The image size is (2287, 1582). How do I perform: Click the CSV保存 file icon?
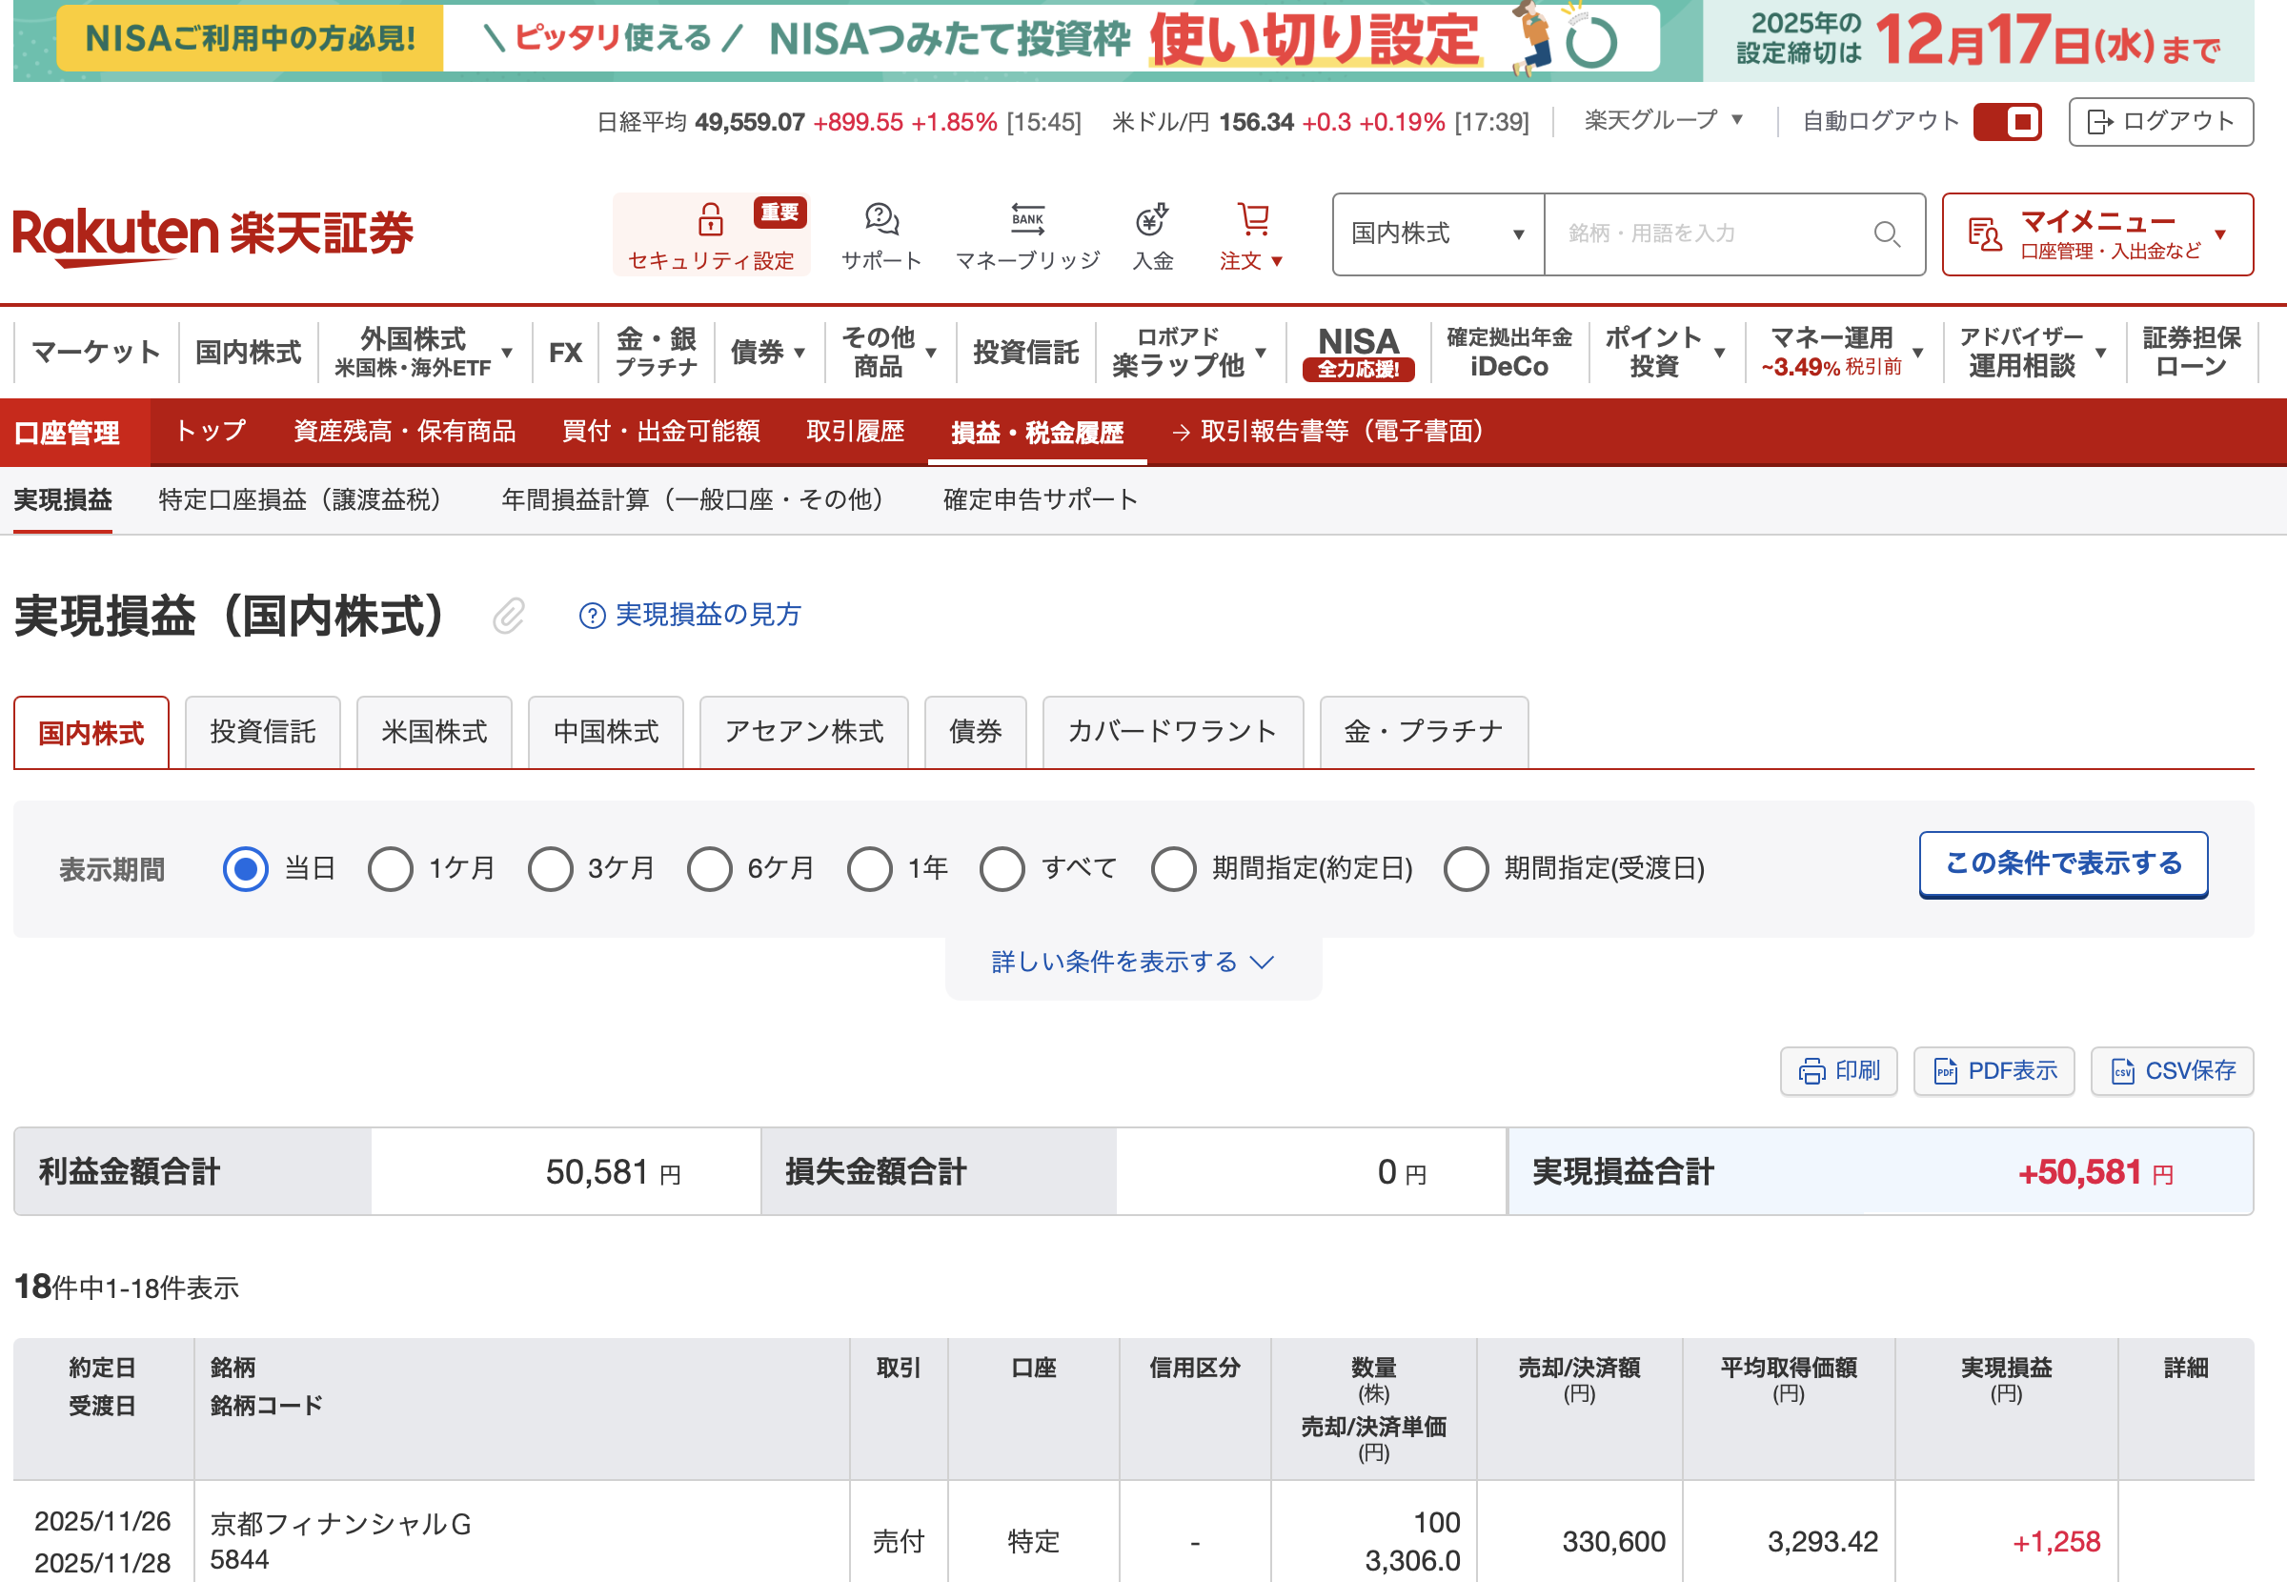pos(2122,1071)
